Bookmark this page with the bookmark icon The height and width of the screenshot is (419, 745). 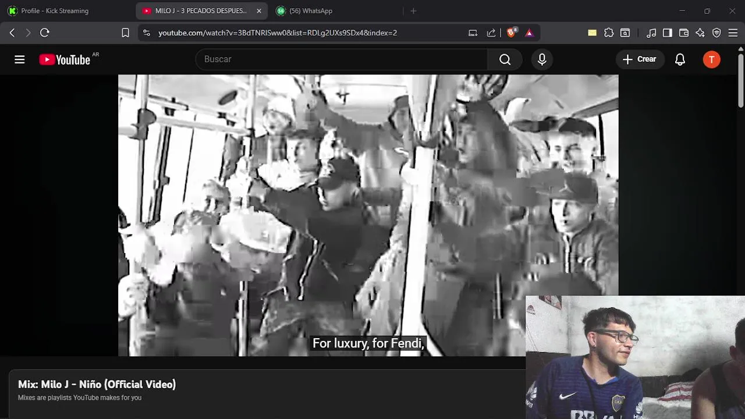click(x=125, y=33)
